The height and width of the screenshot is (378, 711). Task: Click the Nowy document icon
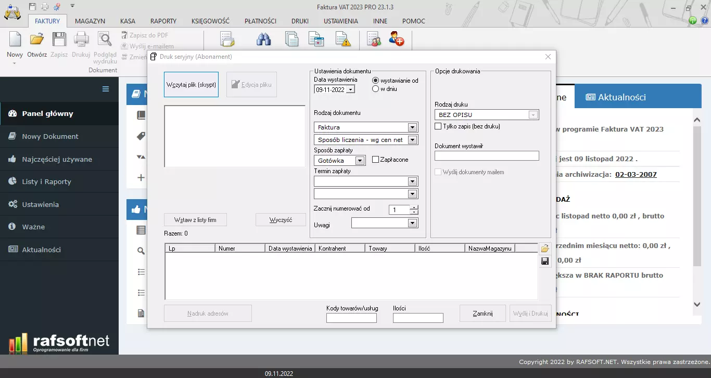click(x=15, y=40)
